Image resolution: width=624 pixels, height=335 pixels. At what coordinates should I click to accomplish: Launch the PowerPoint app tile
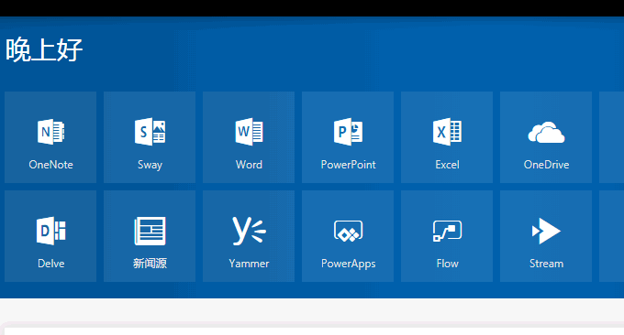click(x=348, y=137)
